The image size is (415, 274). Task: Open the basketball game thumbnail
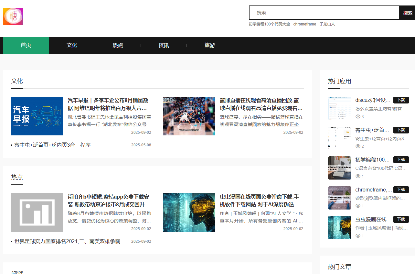[189, 116]
